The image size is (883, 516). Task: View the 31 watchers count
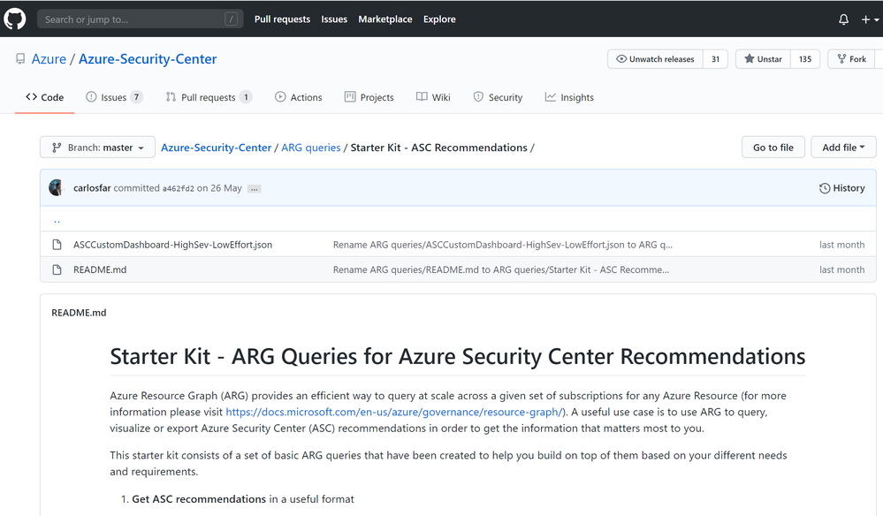pyautogui.click(x=715, y=59)
